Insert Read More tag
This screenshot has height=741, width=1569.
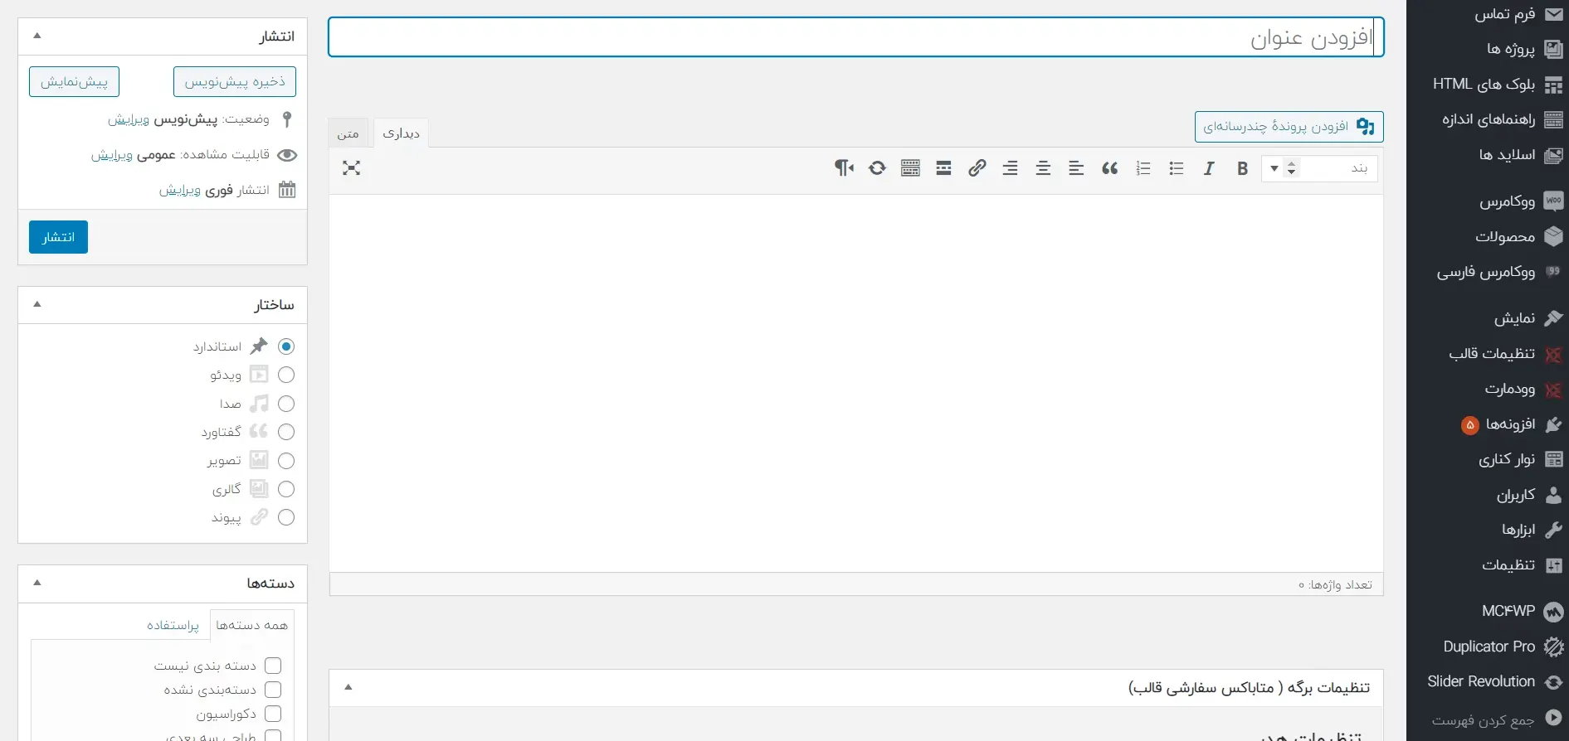point(943,168)
